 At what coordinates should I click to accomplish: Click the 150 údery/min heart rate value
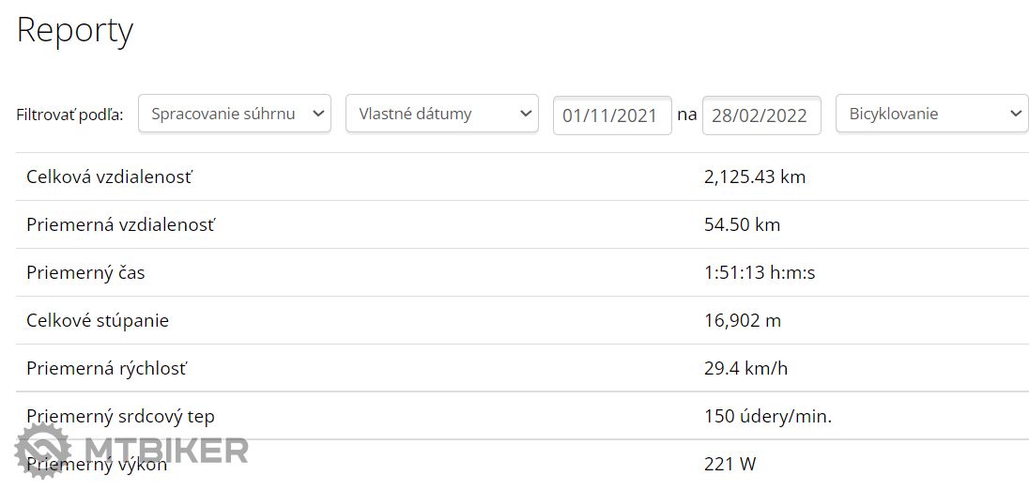pyautogui.click(x=767, y=416)
